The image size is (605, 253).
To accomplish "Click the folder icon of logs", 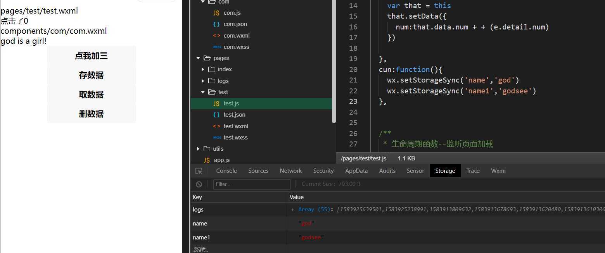I will (211, 81).
